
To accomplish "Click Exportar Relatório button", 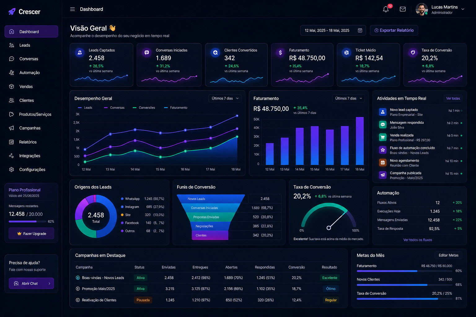I will pos(394,30).
